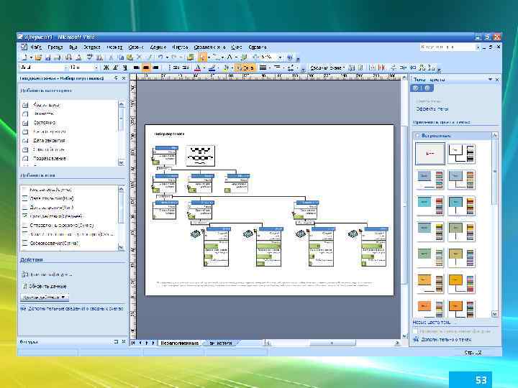Expand the Undo history dropdown arrow
The width and height of the screenshot is (518, 388).
pos(167,57)
